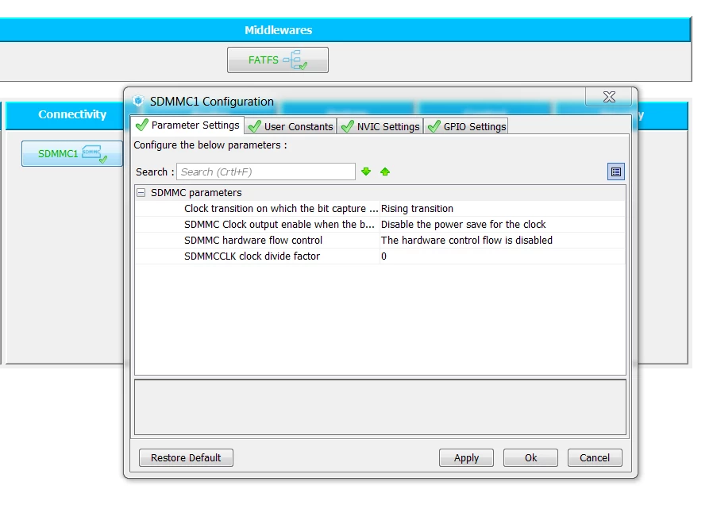The width and height of the screenshot is (713, 532).
Task: Edit the SDMMCCLK clock divide factor value 0
Action: [x=383, y=256]
